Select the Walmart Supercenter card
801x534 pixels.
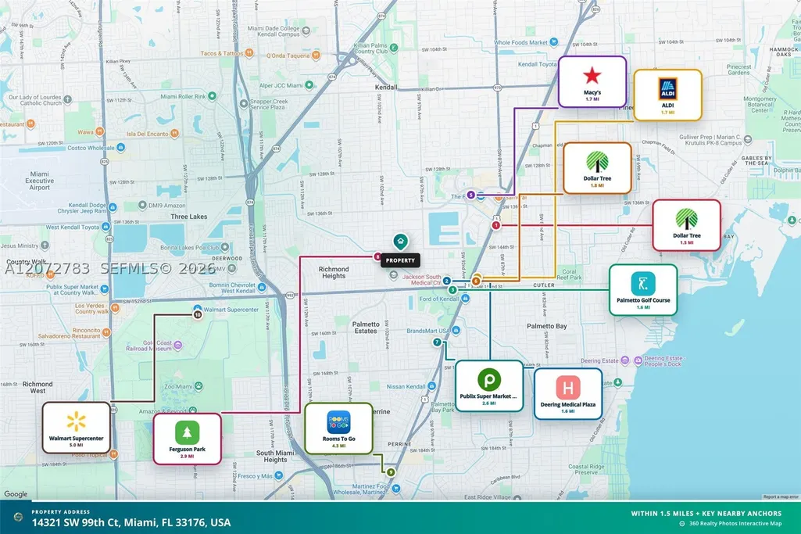tap(76, 428)
